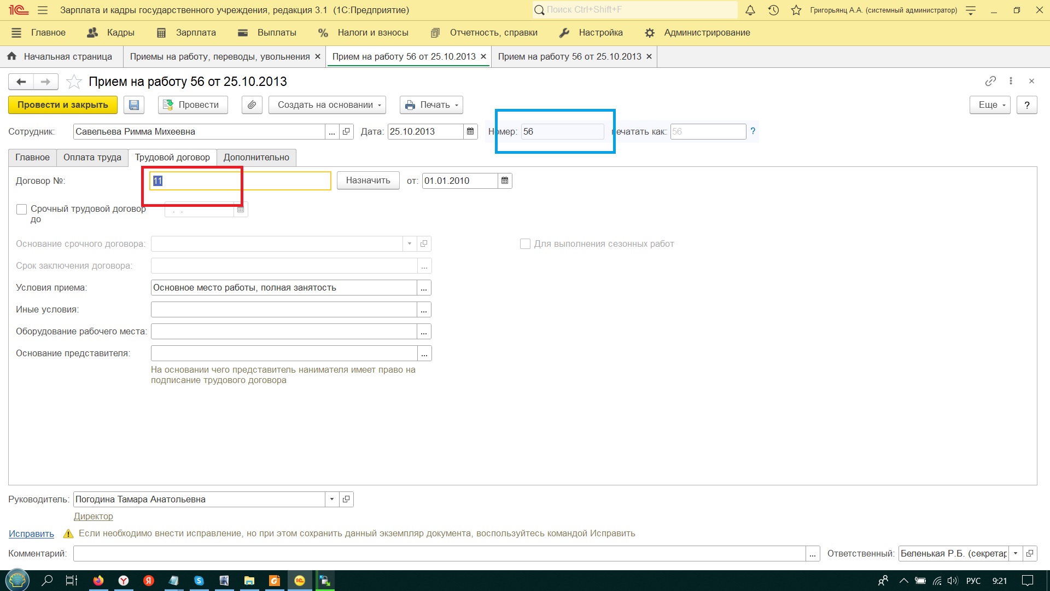Click the save diskette icon
Image resolution: width=1050 pixels, height=591 pixels.
tap(134, 105)
